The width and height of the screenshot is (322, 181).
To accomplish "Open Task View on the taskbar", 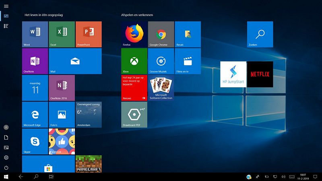I will pyautogui.click(x=51, y=177).
